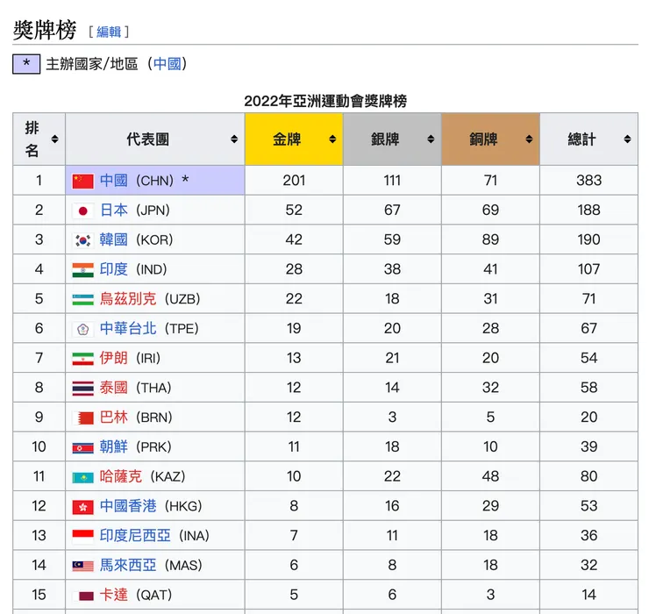Screen dimensions: 649x614
Task: Open the 中國香港 team link
Action: (x=128, y=506)
